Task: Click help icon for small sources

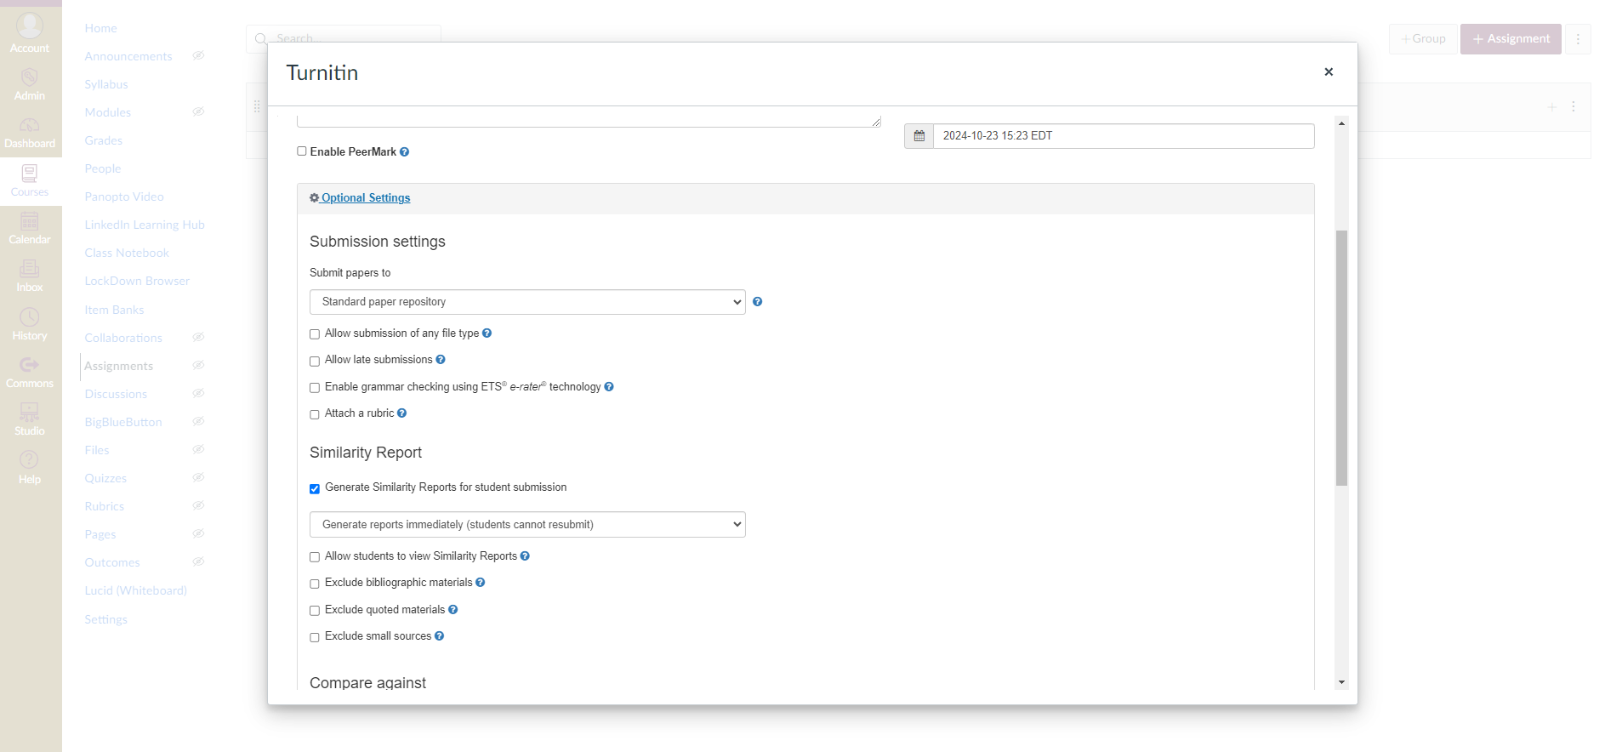Action: [440, 636]
